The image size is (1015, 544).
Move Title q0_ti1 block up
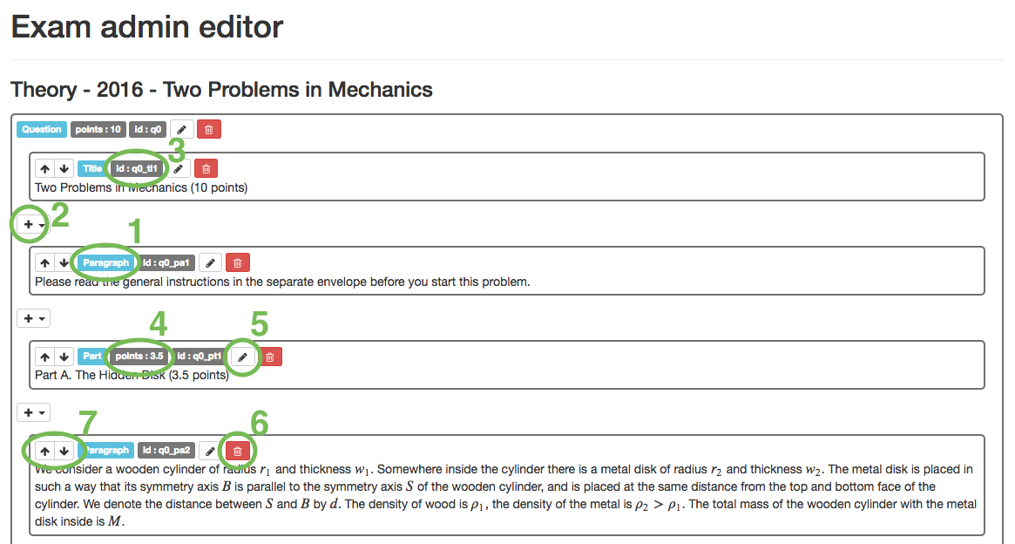(44, 168)
